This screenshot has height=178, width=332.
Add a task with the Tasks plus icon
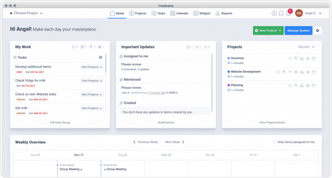tap(100, 57)
